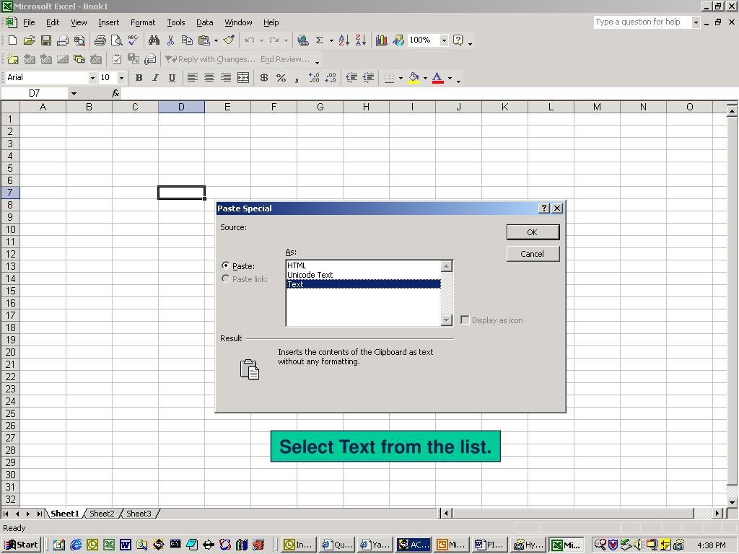Select the Paste link radio button
The image size is (739, 554).
tap(226, 278)
